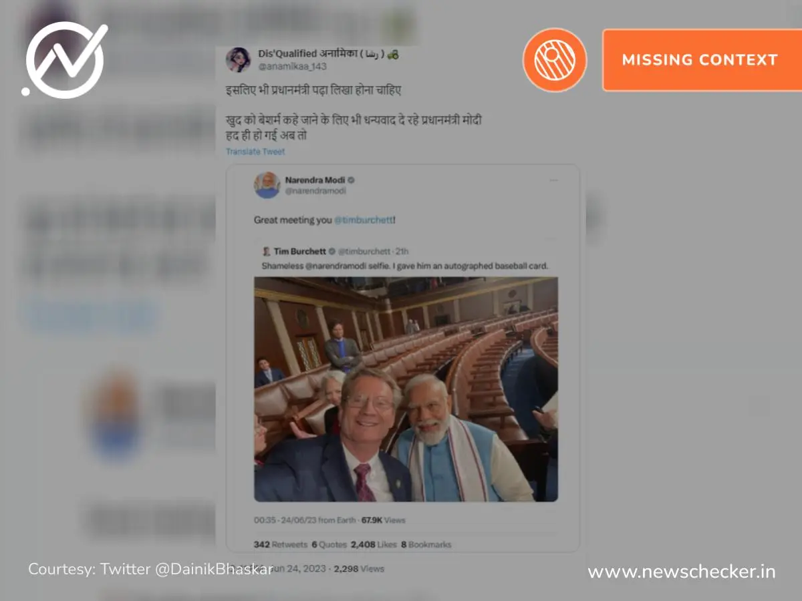
Task: Open the @timburchett mention link
Action: pyautogui.click(x=364, y=220)
